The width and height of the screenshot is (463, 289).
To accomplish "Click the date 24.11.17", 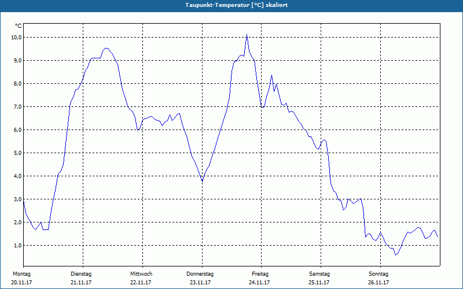I will pos(259,283).
